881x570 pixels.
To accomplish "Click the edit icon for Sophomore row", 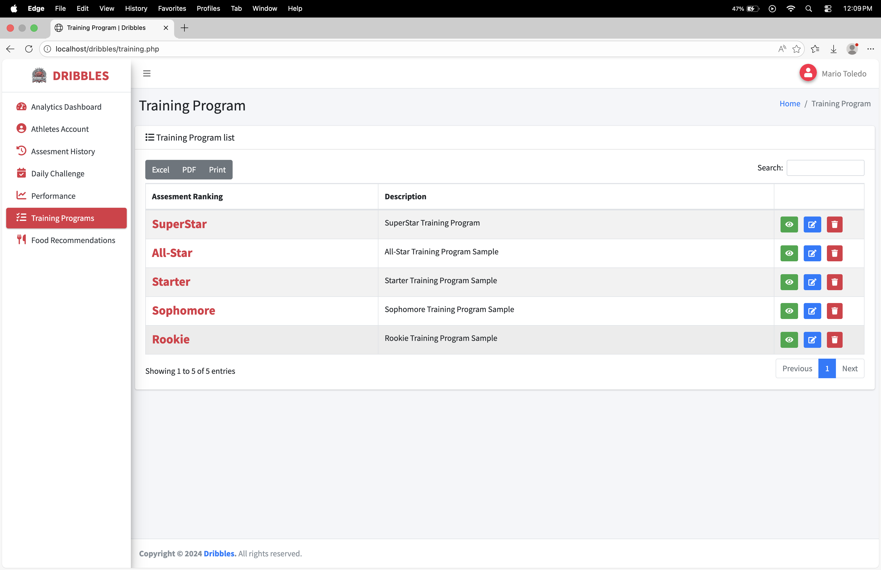I will tap(812, 311).
